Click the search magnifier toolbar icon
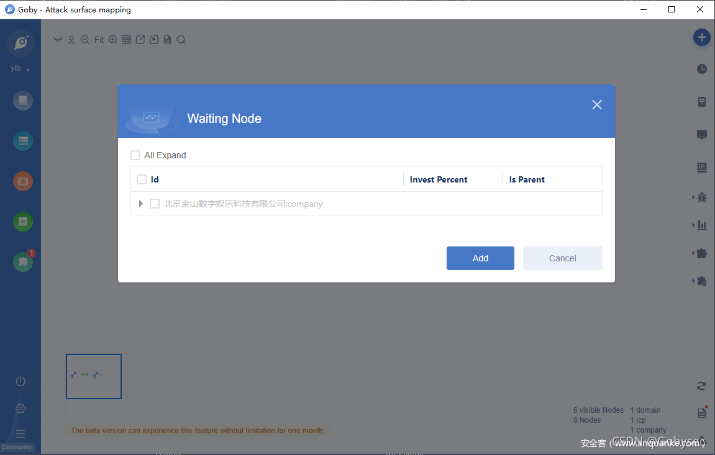 (181, 40)
